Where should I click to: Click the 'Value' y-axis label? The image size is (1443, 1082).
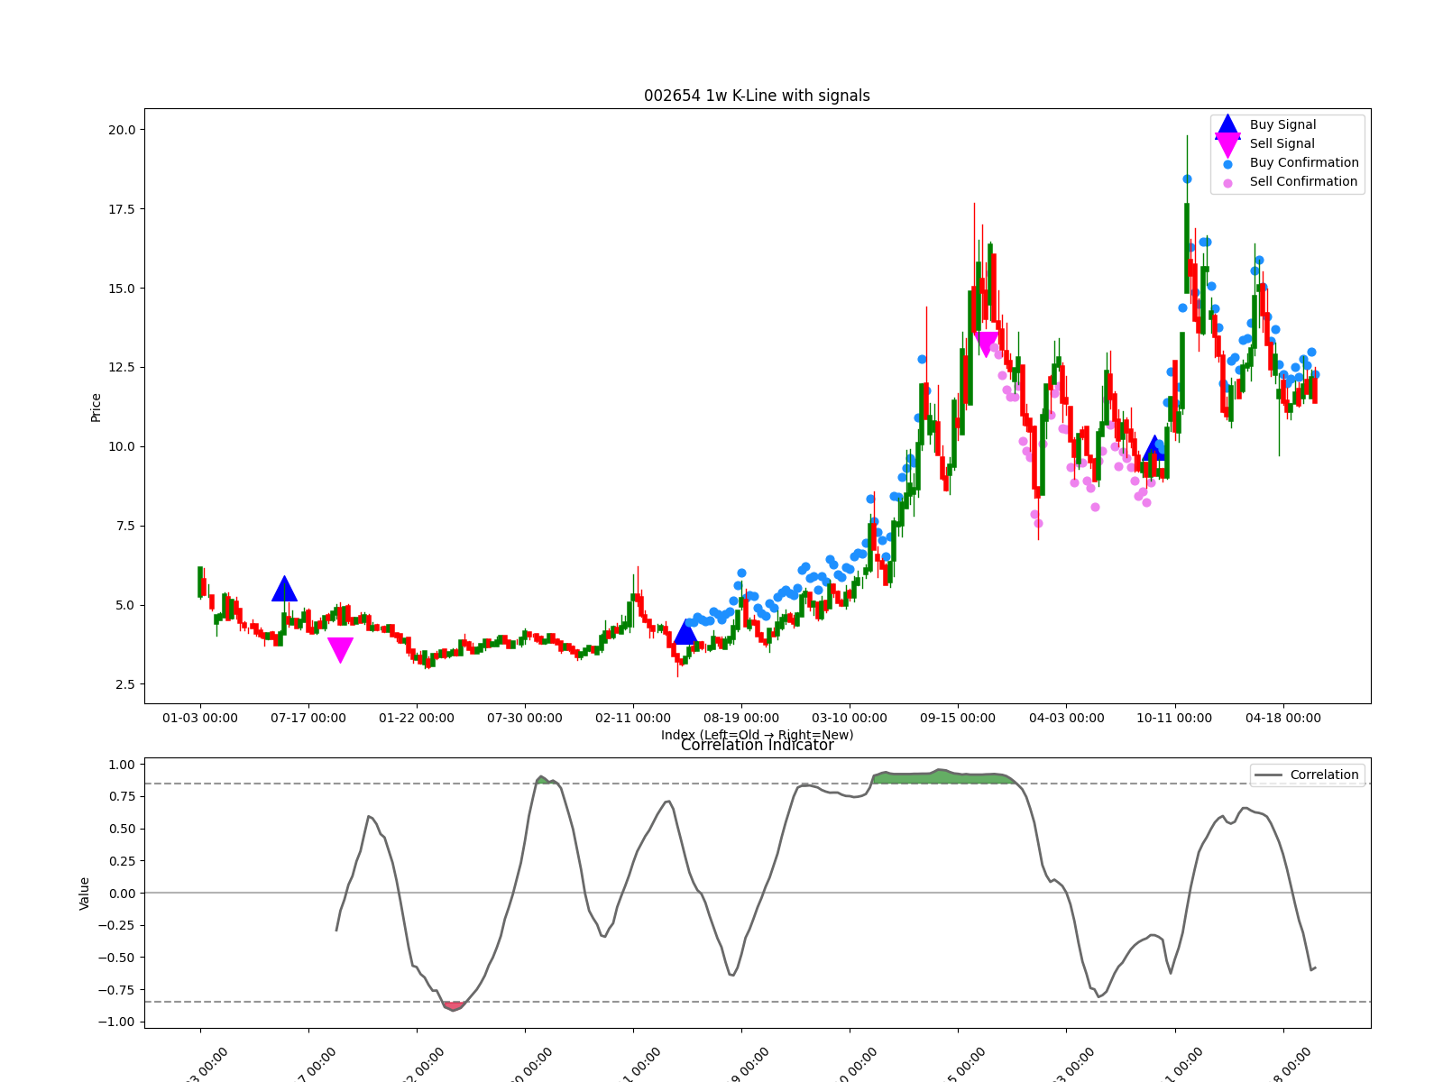(x=85, y=894)
